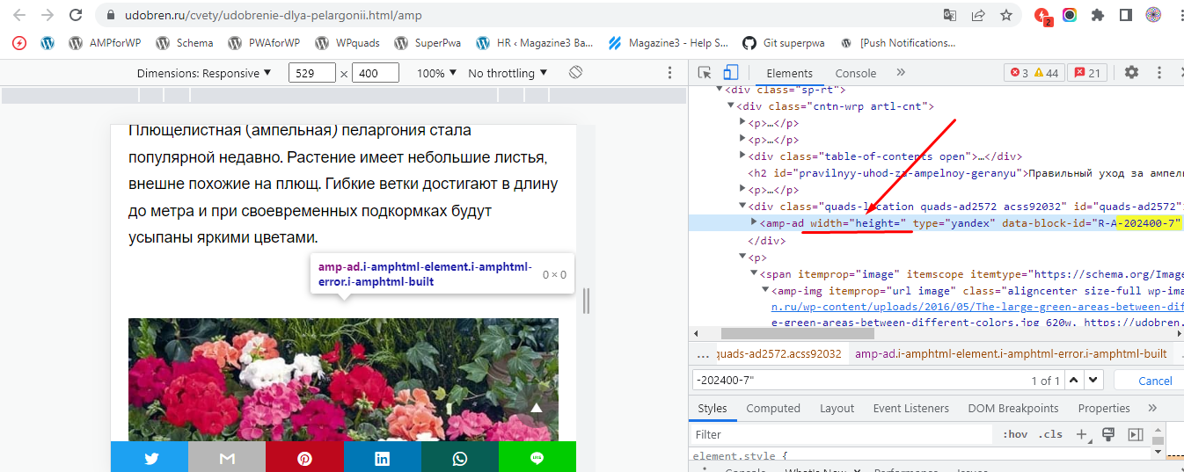Collapse the div class sp-rt node
Image resolution: width=1184 pixels, height=472 pixels.
[x=720, y=90]
